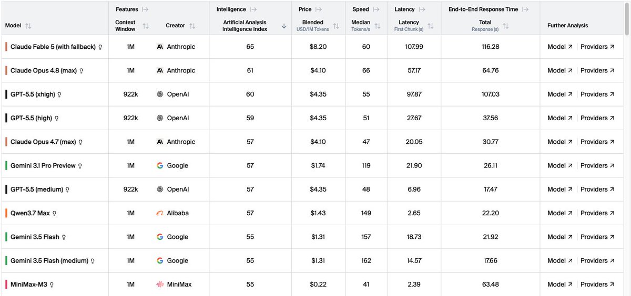Expand the Speed column group arrow
This screenshot has height=296, width=631.
376,9
